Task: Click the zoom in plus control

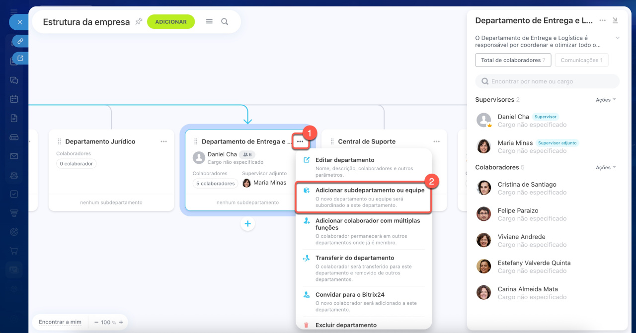Action: point(121,322)
